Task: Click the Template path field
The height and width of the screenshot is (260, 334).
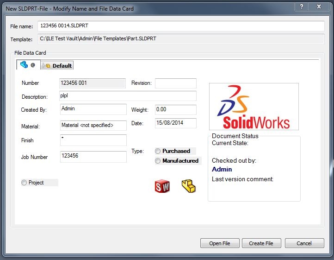Action: [x=181, y=39]
